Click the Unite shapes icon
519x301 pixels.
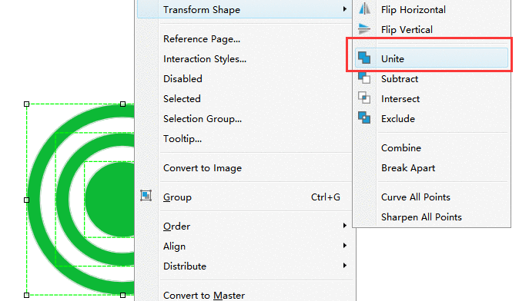(364, 58)
